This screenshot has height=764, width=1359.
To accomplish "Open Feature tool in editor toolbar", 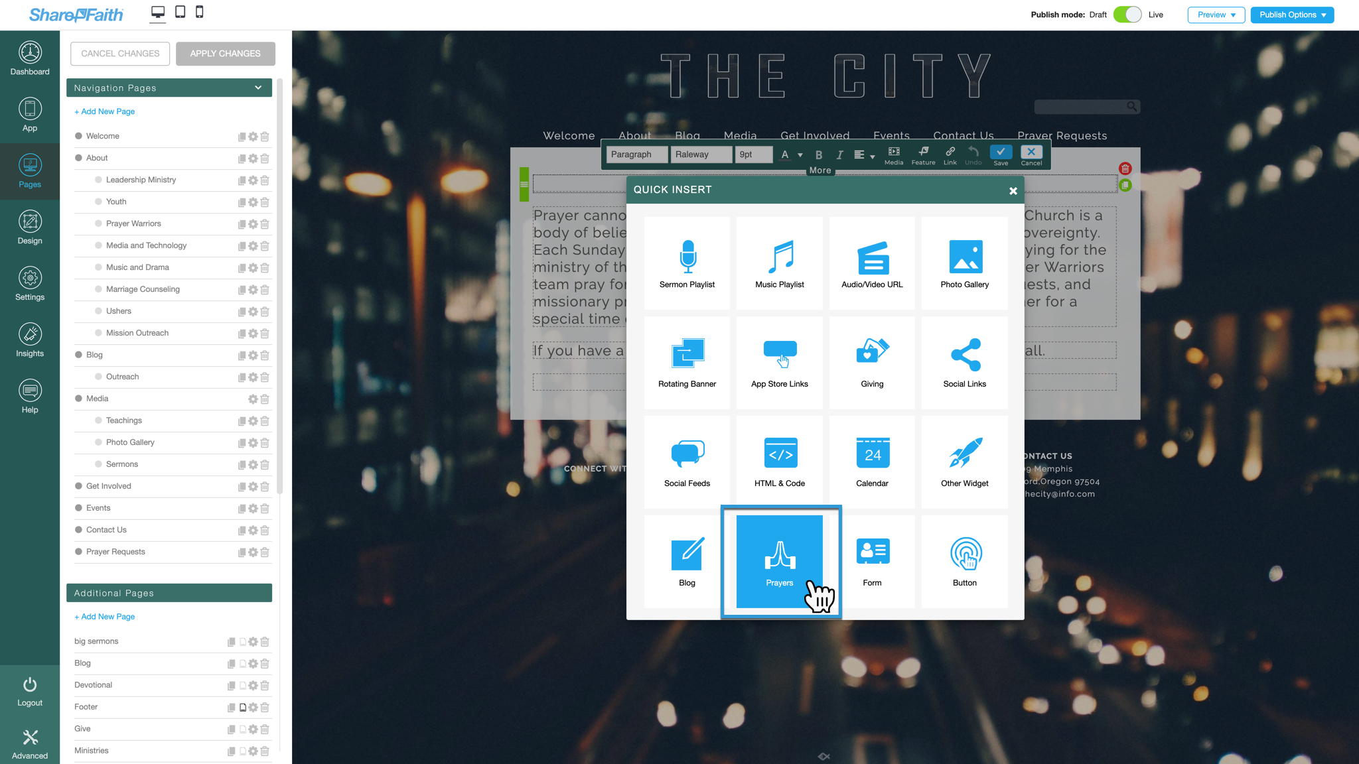I will point(923,156).
